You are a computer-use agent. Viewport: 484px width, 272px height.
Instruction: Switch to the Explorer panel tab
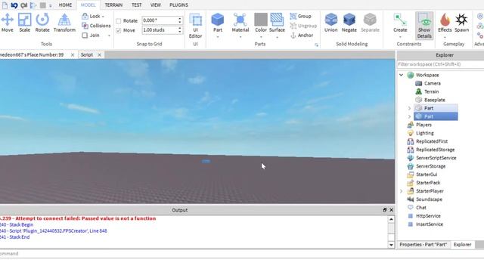tap(462, 245)
